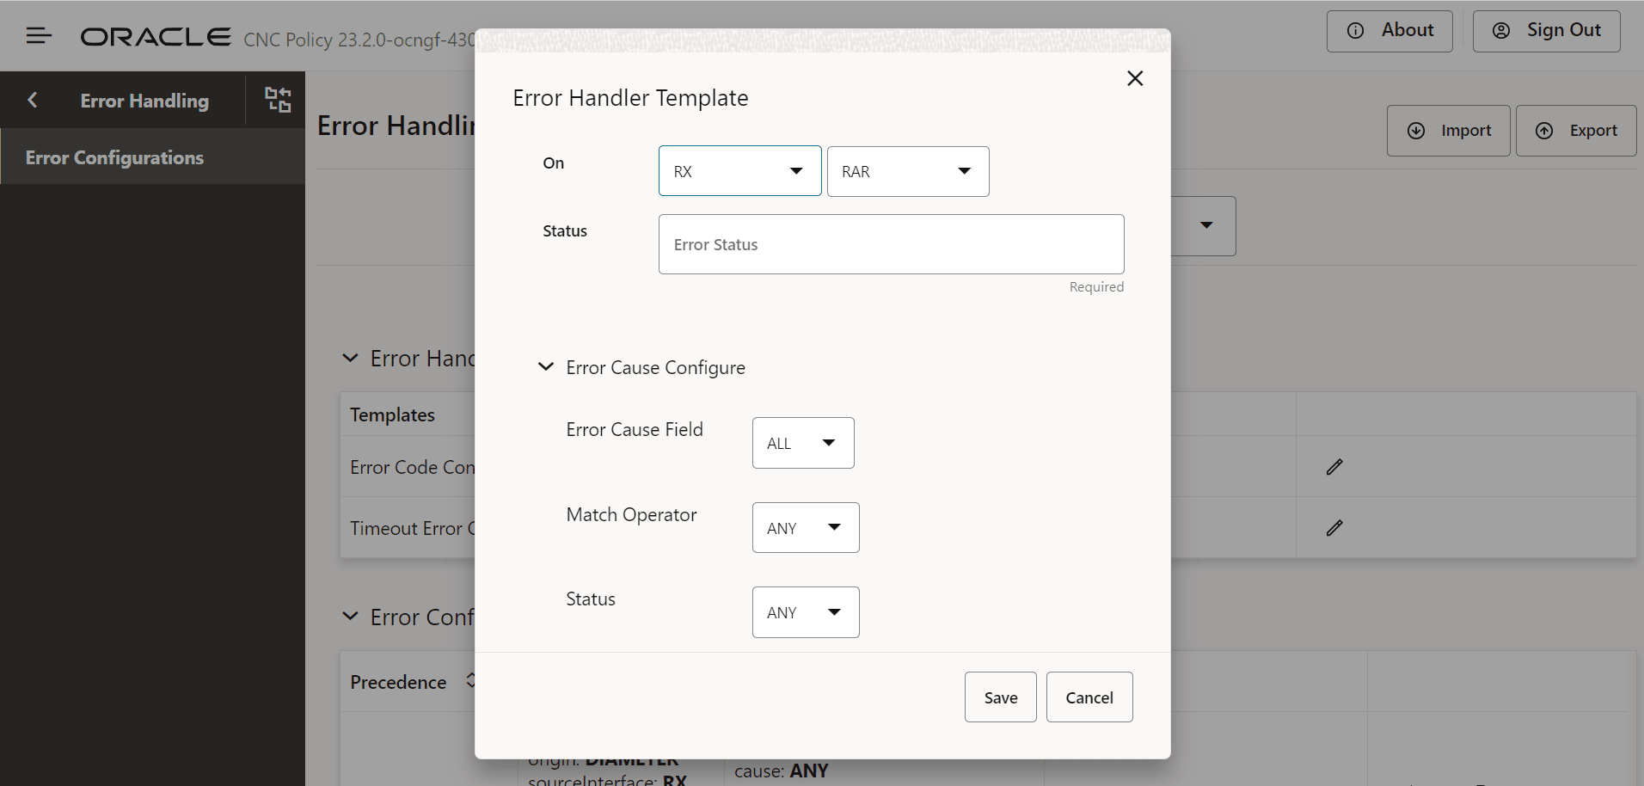Cancel the Error Handler Template dialog

click(x=1089, y=697)
